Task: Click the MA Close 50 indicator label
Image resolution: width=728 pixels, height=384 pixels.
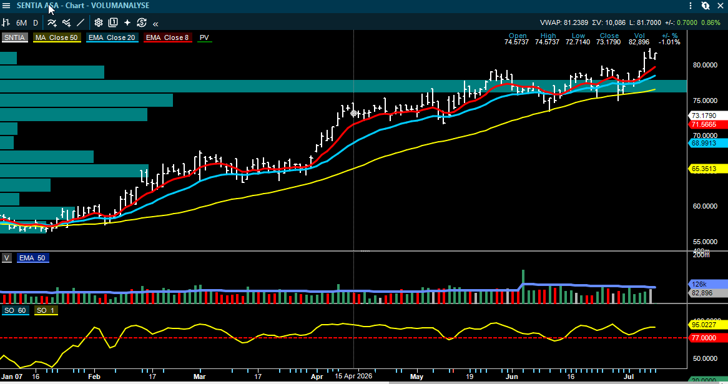Action: [x=57, y=37]
